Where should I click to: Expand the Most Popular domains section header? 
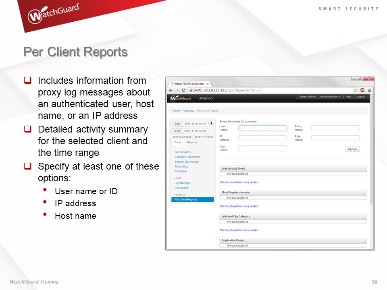[x=293, y=193]
